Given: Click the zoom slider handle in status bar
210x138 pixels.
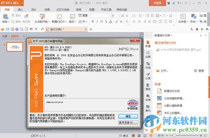Looking at the screenshot, I should coord(174,136).
